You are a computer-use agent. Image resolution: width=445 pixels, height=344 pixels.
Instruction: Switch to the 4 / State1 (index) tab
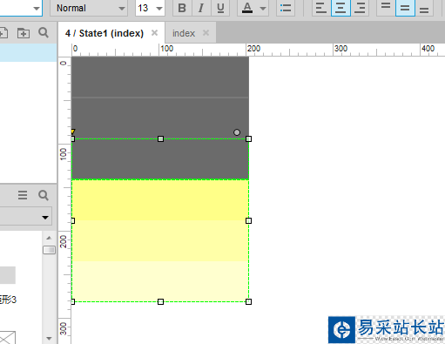coord(105,33)
